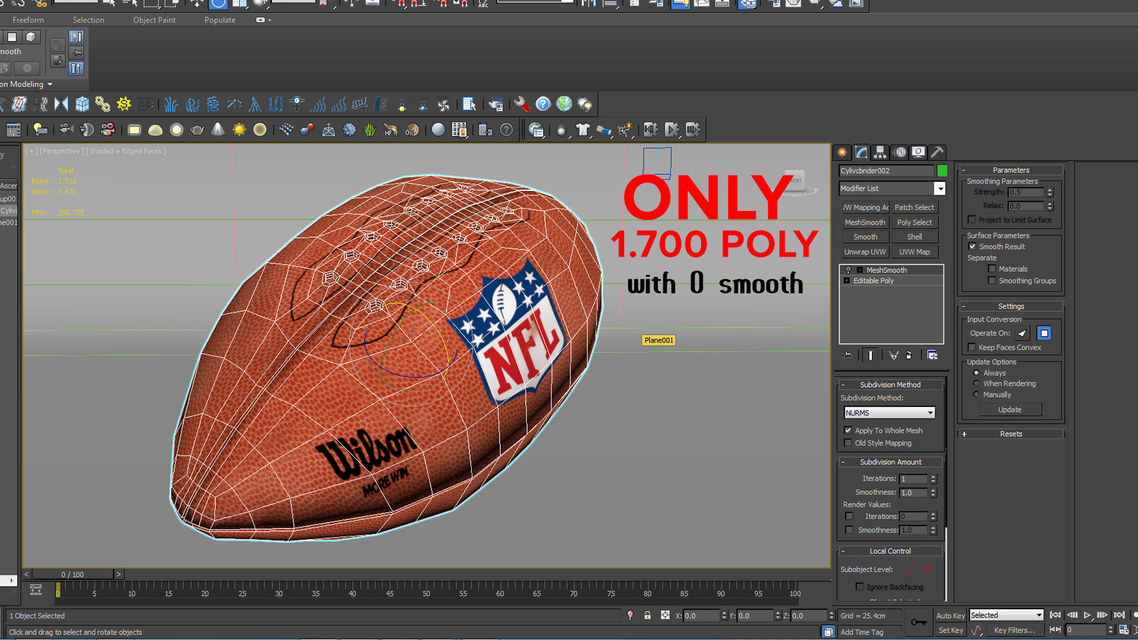Image resolution: width=1138 pixels, height=640 pixels.
Task: Open the Populate ribbon tab
Action: (220, 20)
